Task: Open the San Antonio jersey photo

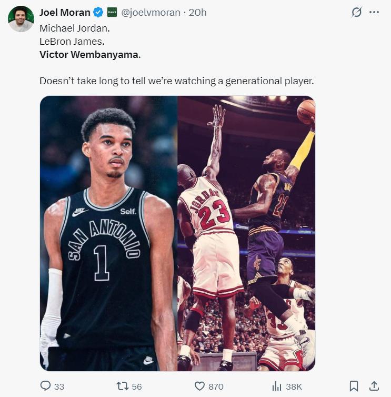Action: coord(108,233)
